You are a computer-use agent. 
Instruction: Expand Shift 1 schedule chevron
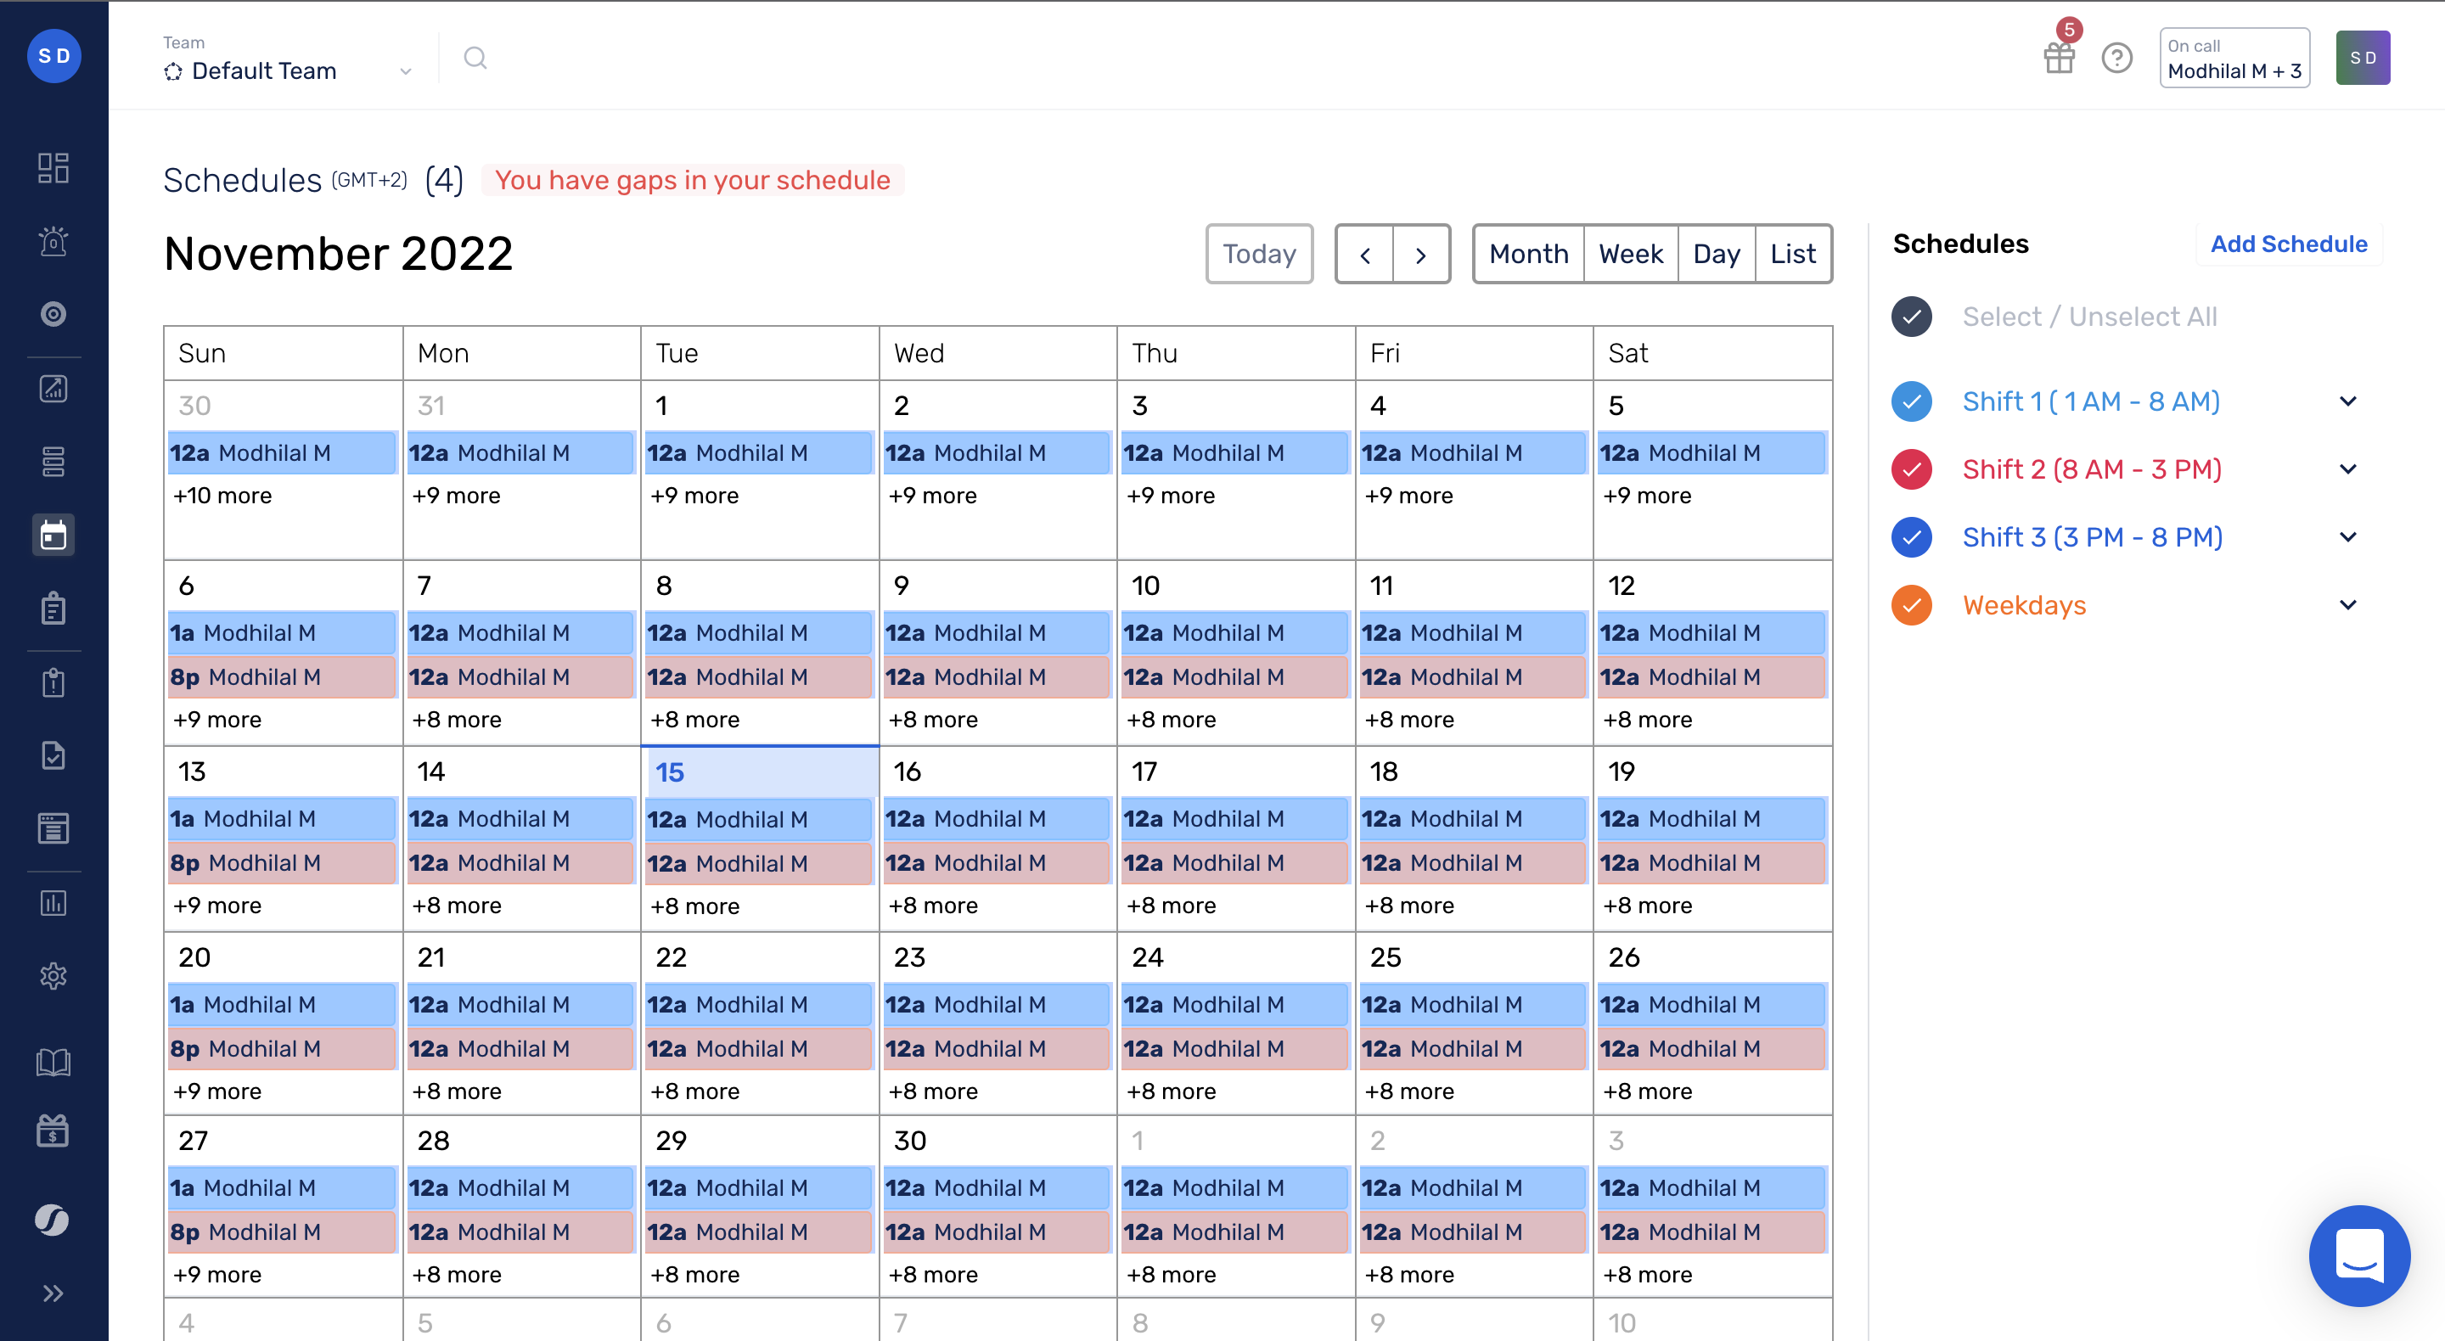tap(2348, 401)
